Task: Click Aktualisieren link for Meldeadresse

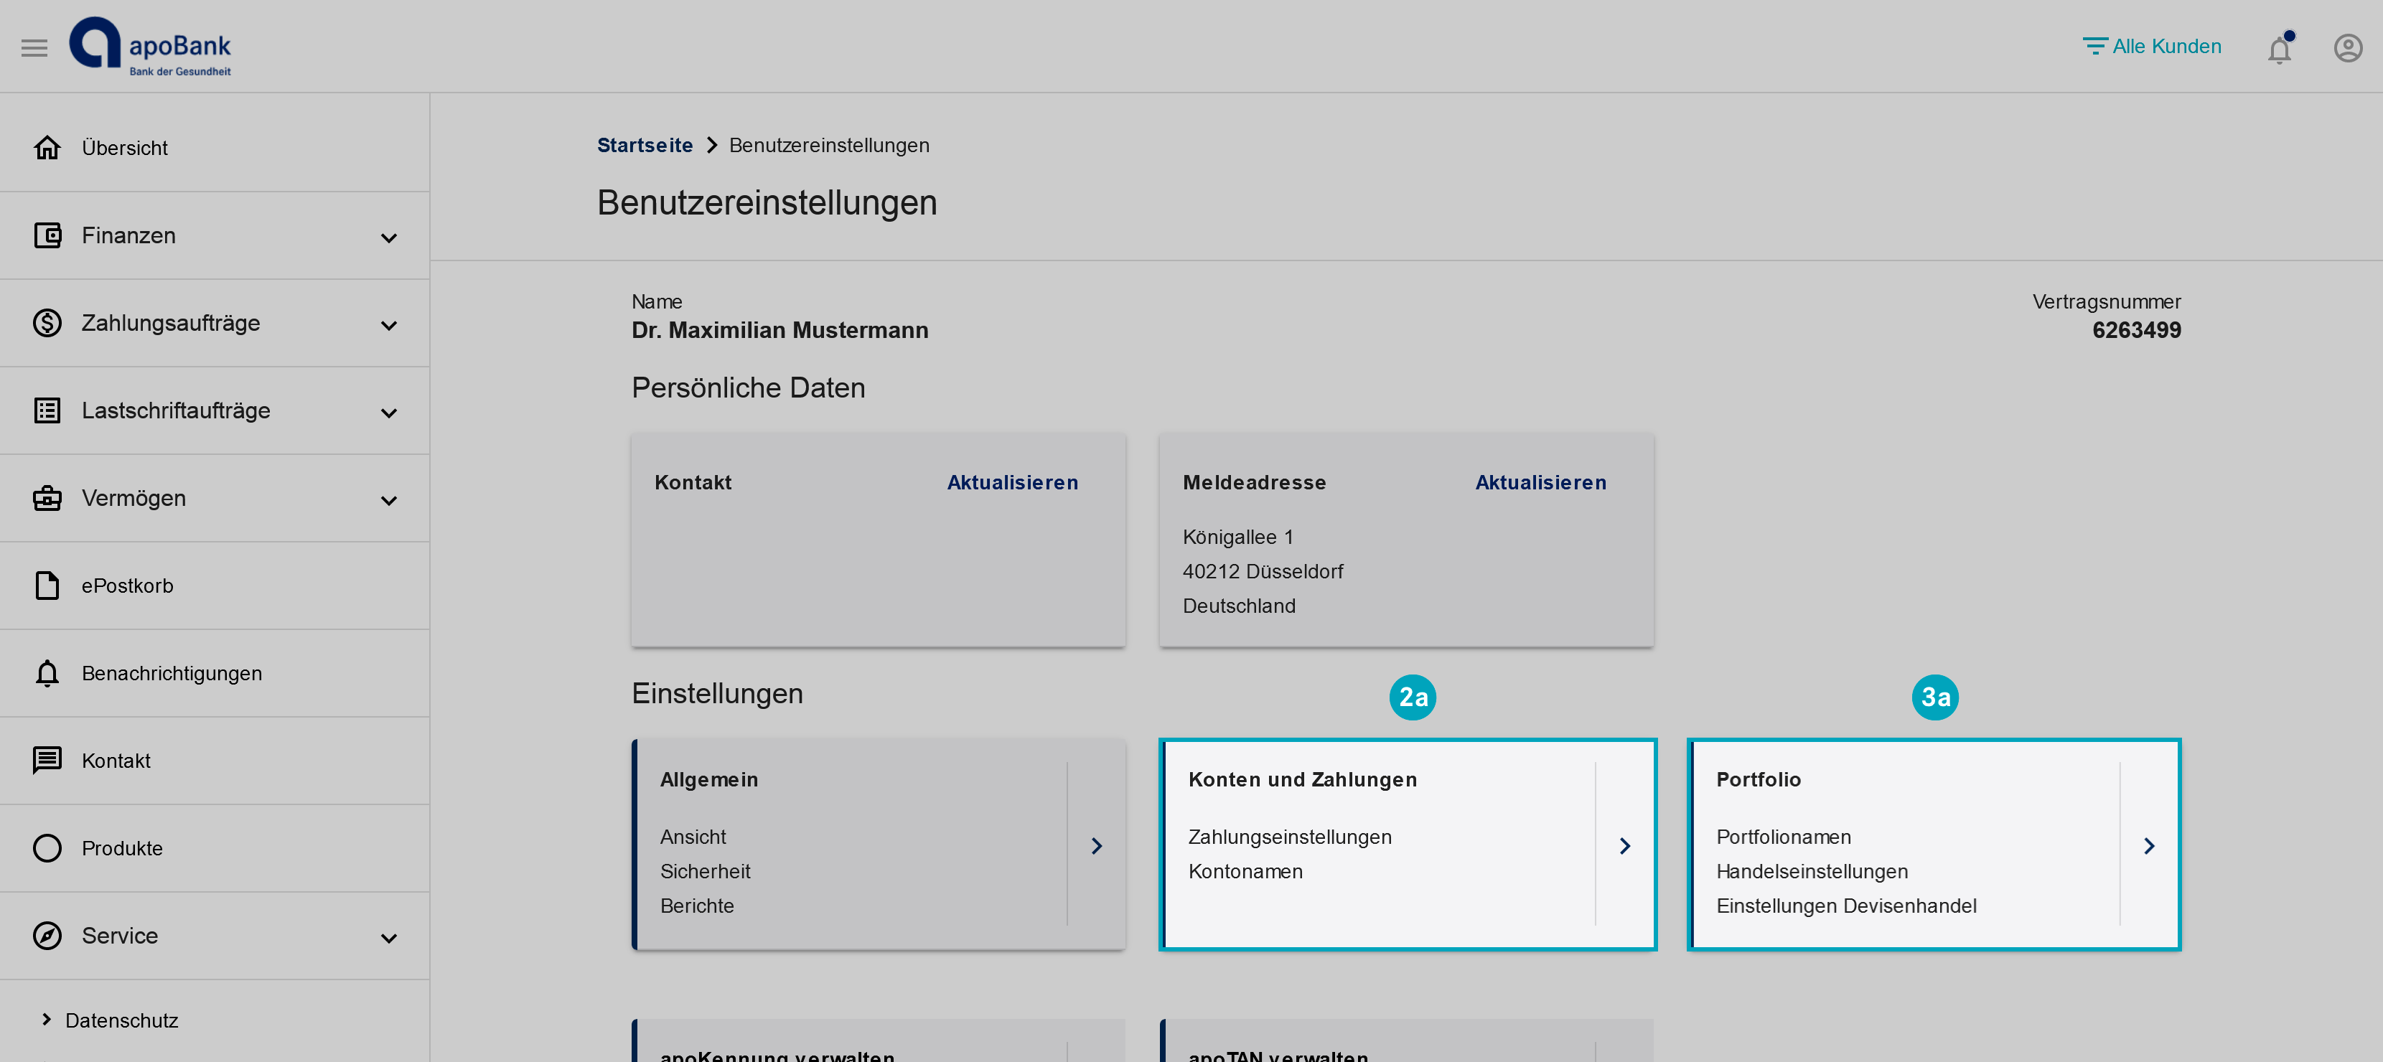Action: [x=1540, y=481]
